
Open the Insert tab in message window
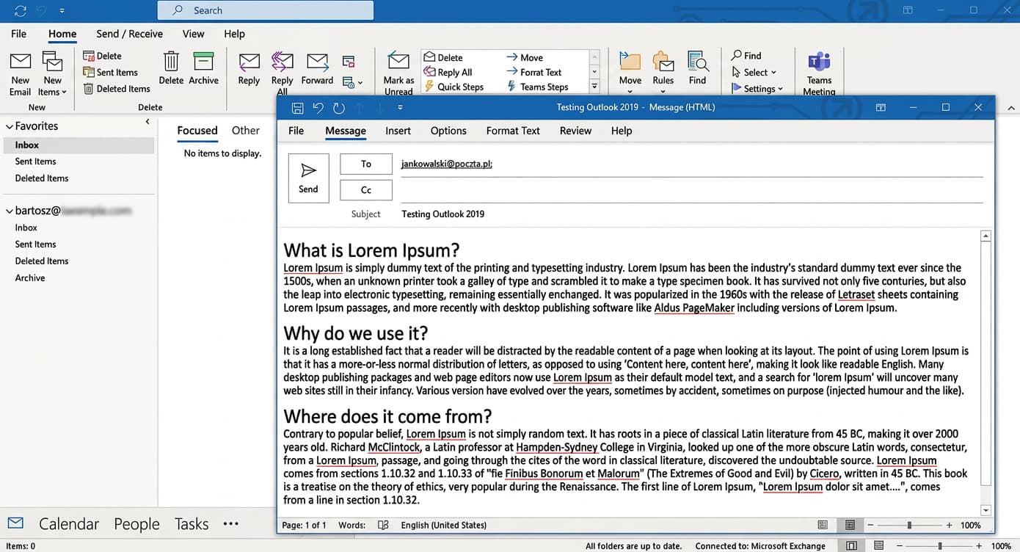[x=398, y=131]
